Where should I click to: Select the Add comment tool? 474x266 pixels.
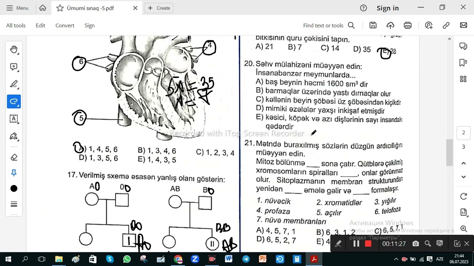(x=14, y=67)
